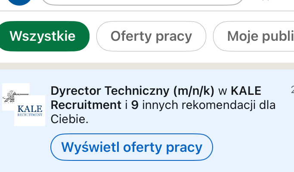This screenshot has width=294, height=172.
Task: Switch to the "Oferty pracy" filter
Action: pos(151,36)
